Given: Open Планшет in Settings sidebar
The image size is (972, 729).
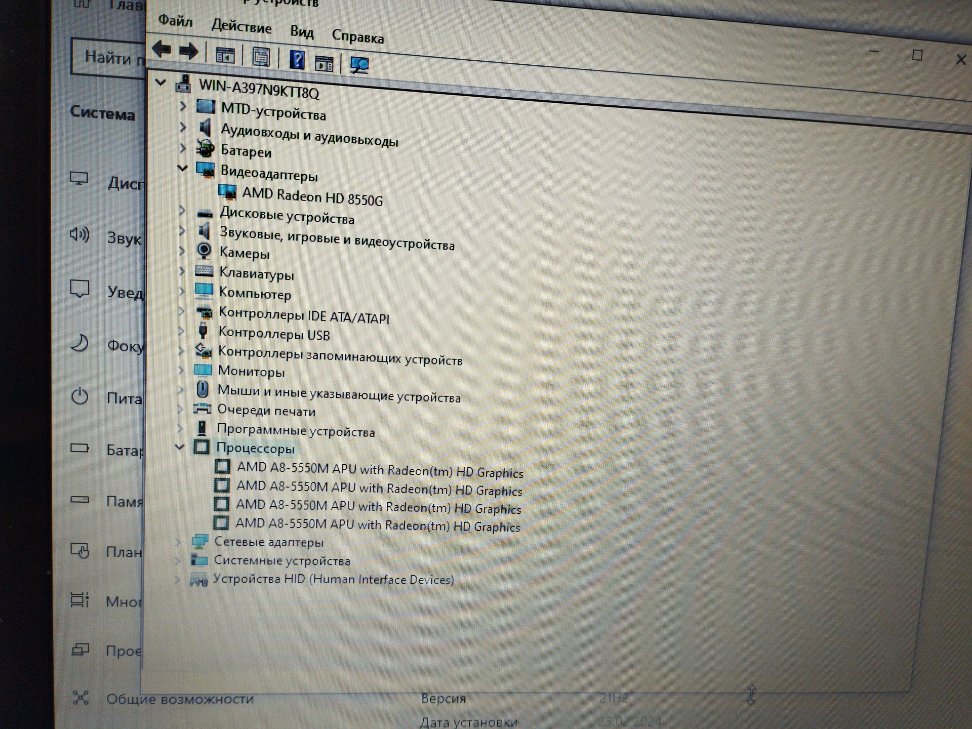Looking at the screenshot, I should point(124,551).
